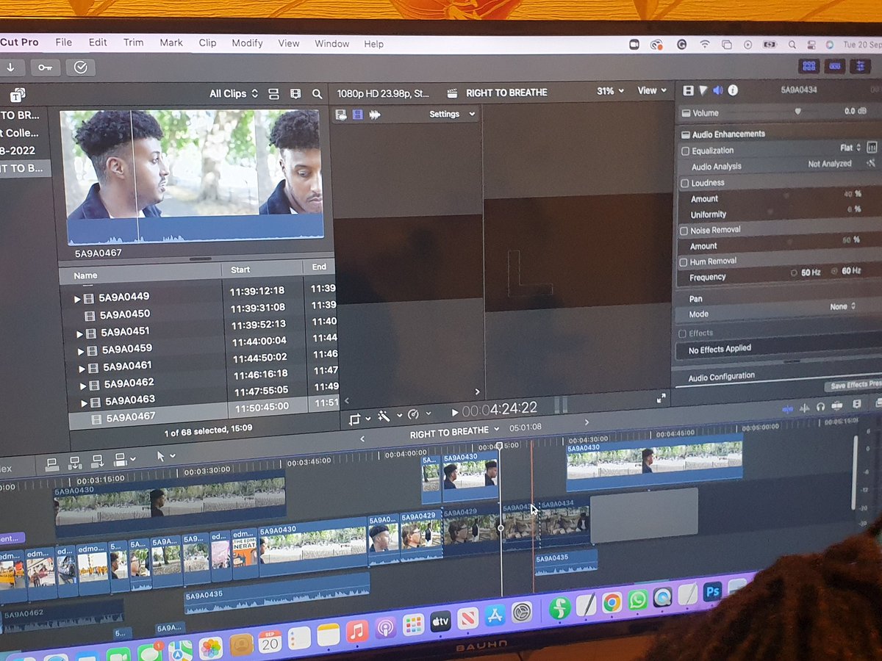Expand clip 5A9A0449 disclosure triangle
The width and height of the screenshot is (882, 661).
pyautogui.click(x=77, y=299)
